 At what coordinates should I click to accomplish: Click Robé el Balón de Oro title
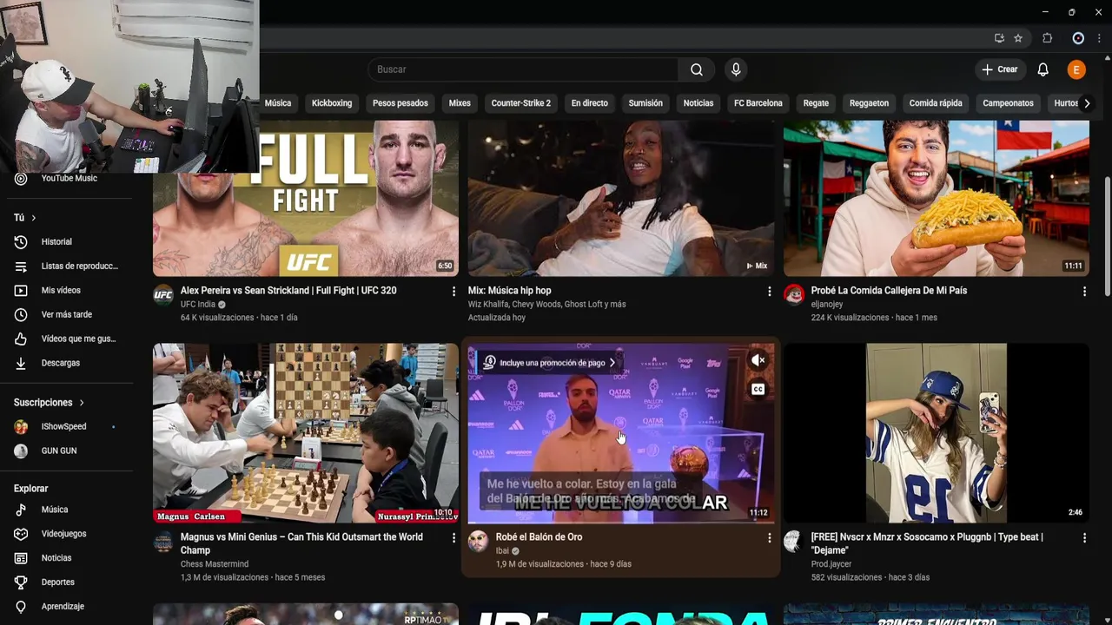point(539,537)
